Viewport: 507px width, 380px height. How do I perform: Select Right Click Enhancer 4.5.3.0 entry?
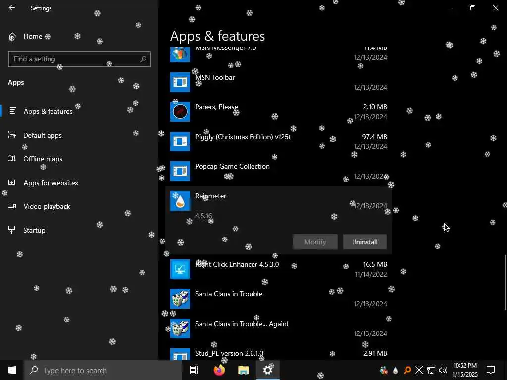point(279,269)
